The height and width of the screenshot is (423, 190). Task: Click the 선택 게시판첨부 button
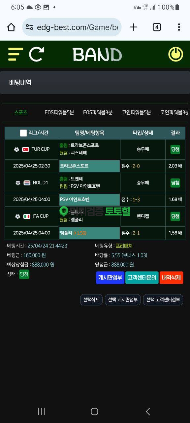pos(123,300)
